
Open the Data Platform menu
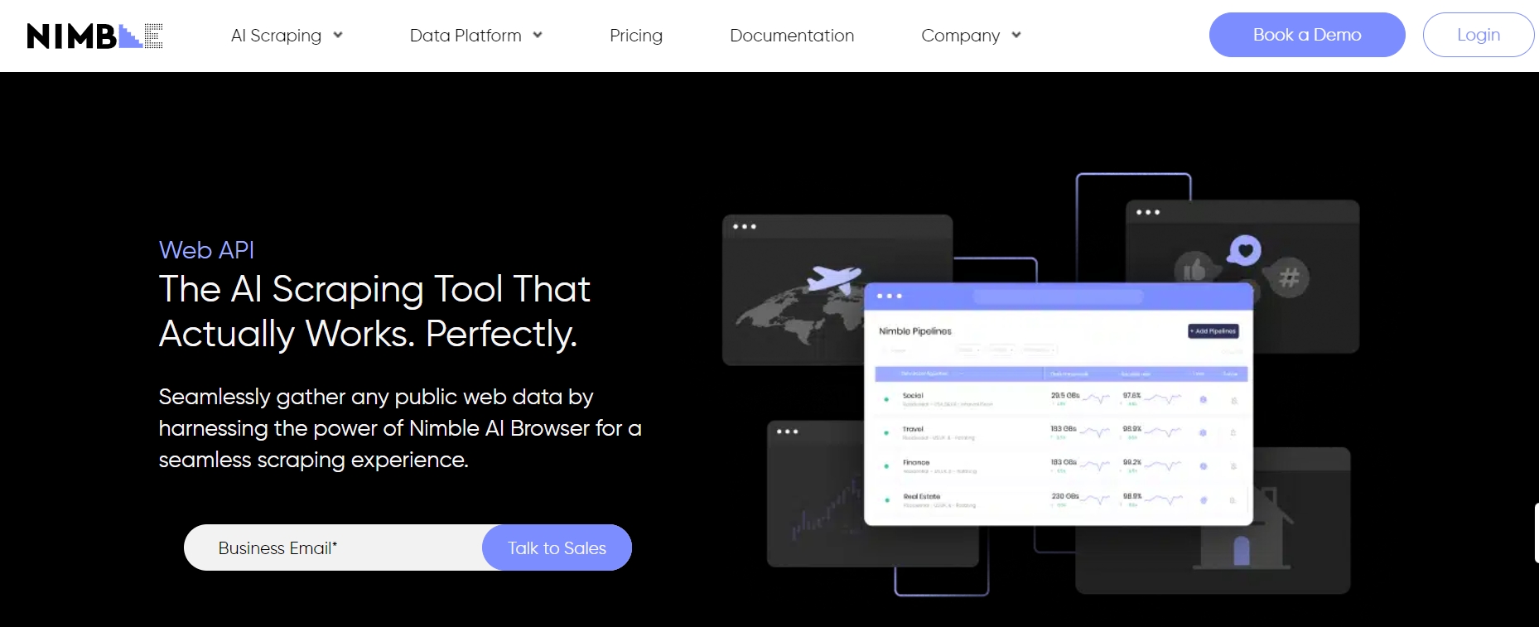tap(466, 36)
